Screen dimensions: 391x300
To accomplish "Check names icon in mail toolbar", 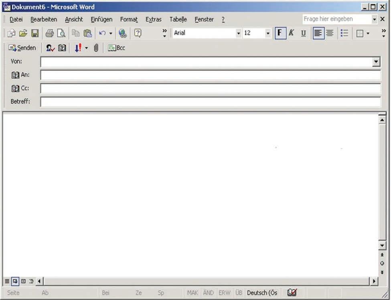I will (50, 48).
